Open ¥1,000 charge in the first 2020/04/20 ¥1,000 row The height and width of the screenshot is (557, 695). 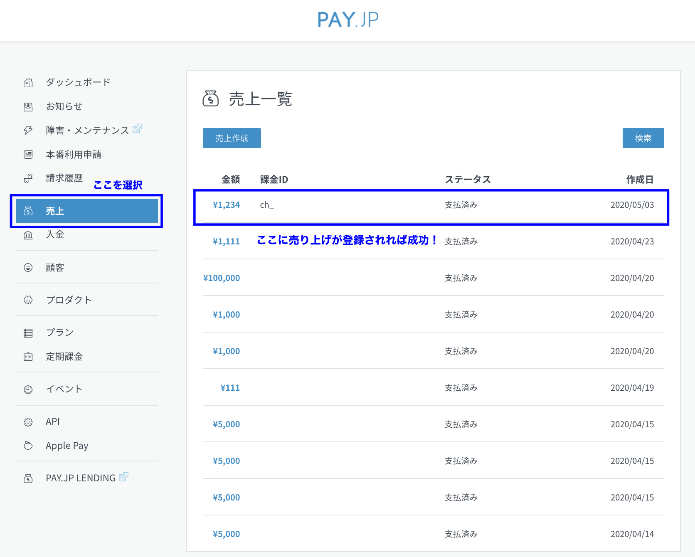pyautogui.click(x=227, y=315)
